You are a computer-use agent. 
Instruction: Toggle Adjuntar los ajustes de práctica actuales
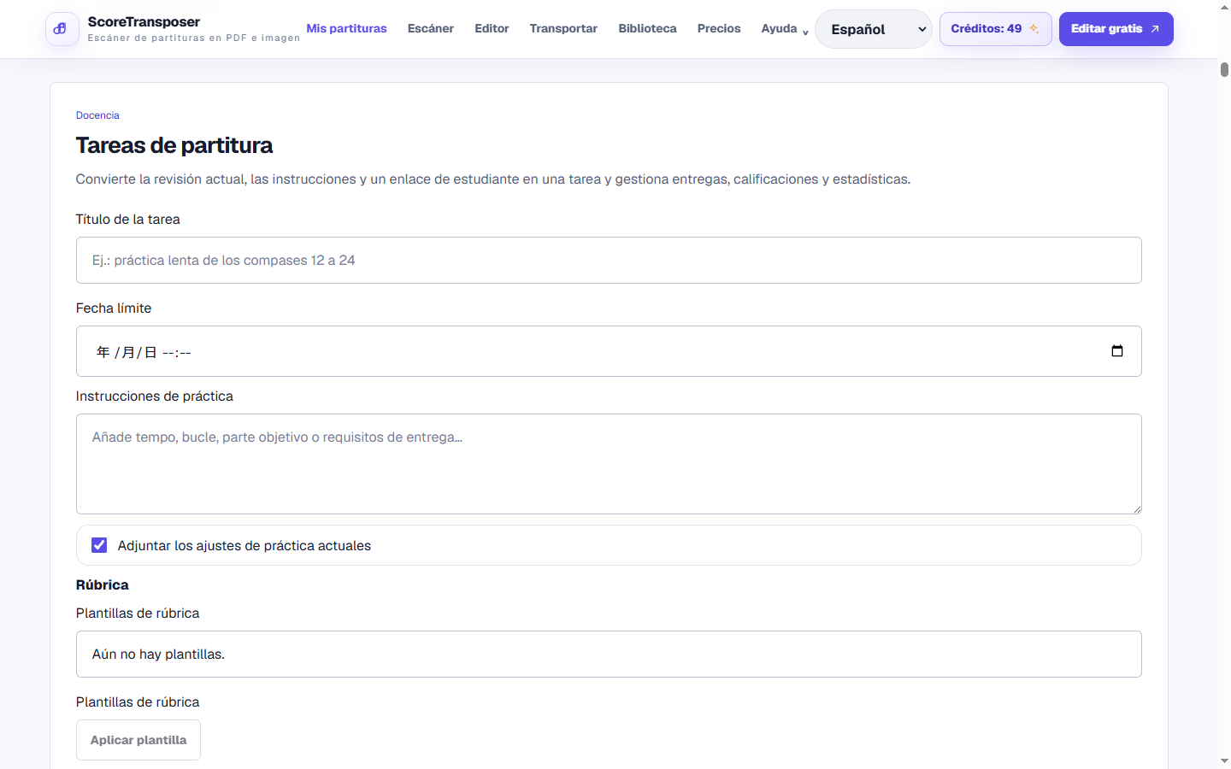(99, 545)
